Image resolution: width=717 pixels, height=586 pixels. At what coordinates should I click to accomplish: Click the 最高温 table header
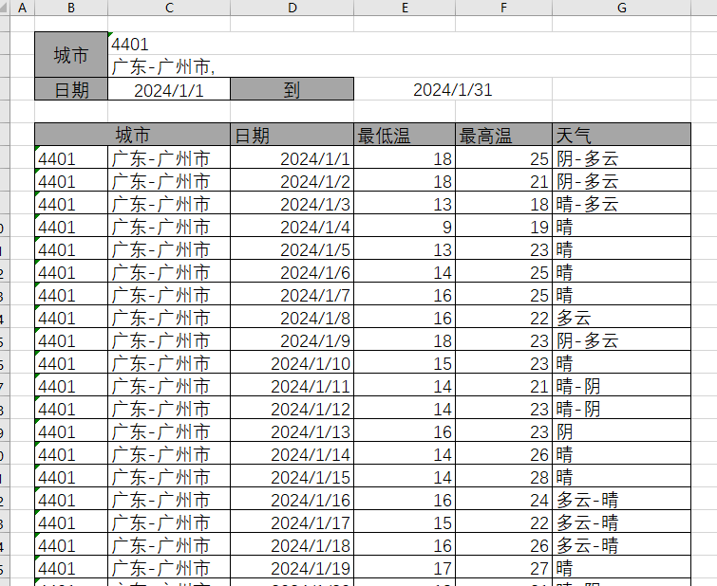[x=503, y=135]
